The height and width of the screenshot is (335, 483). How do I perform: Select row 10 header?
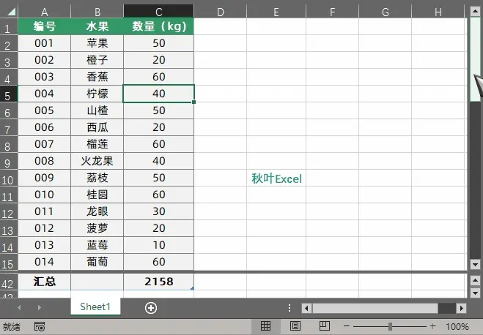(9, 178)
